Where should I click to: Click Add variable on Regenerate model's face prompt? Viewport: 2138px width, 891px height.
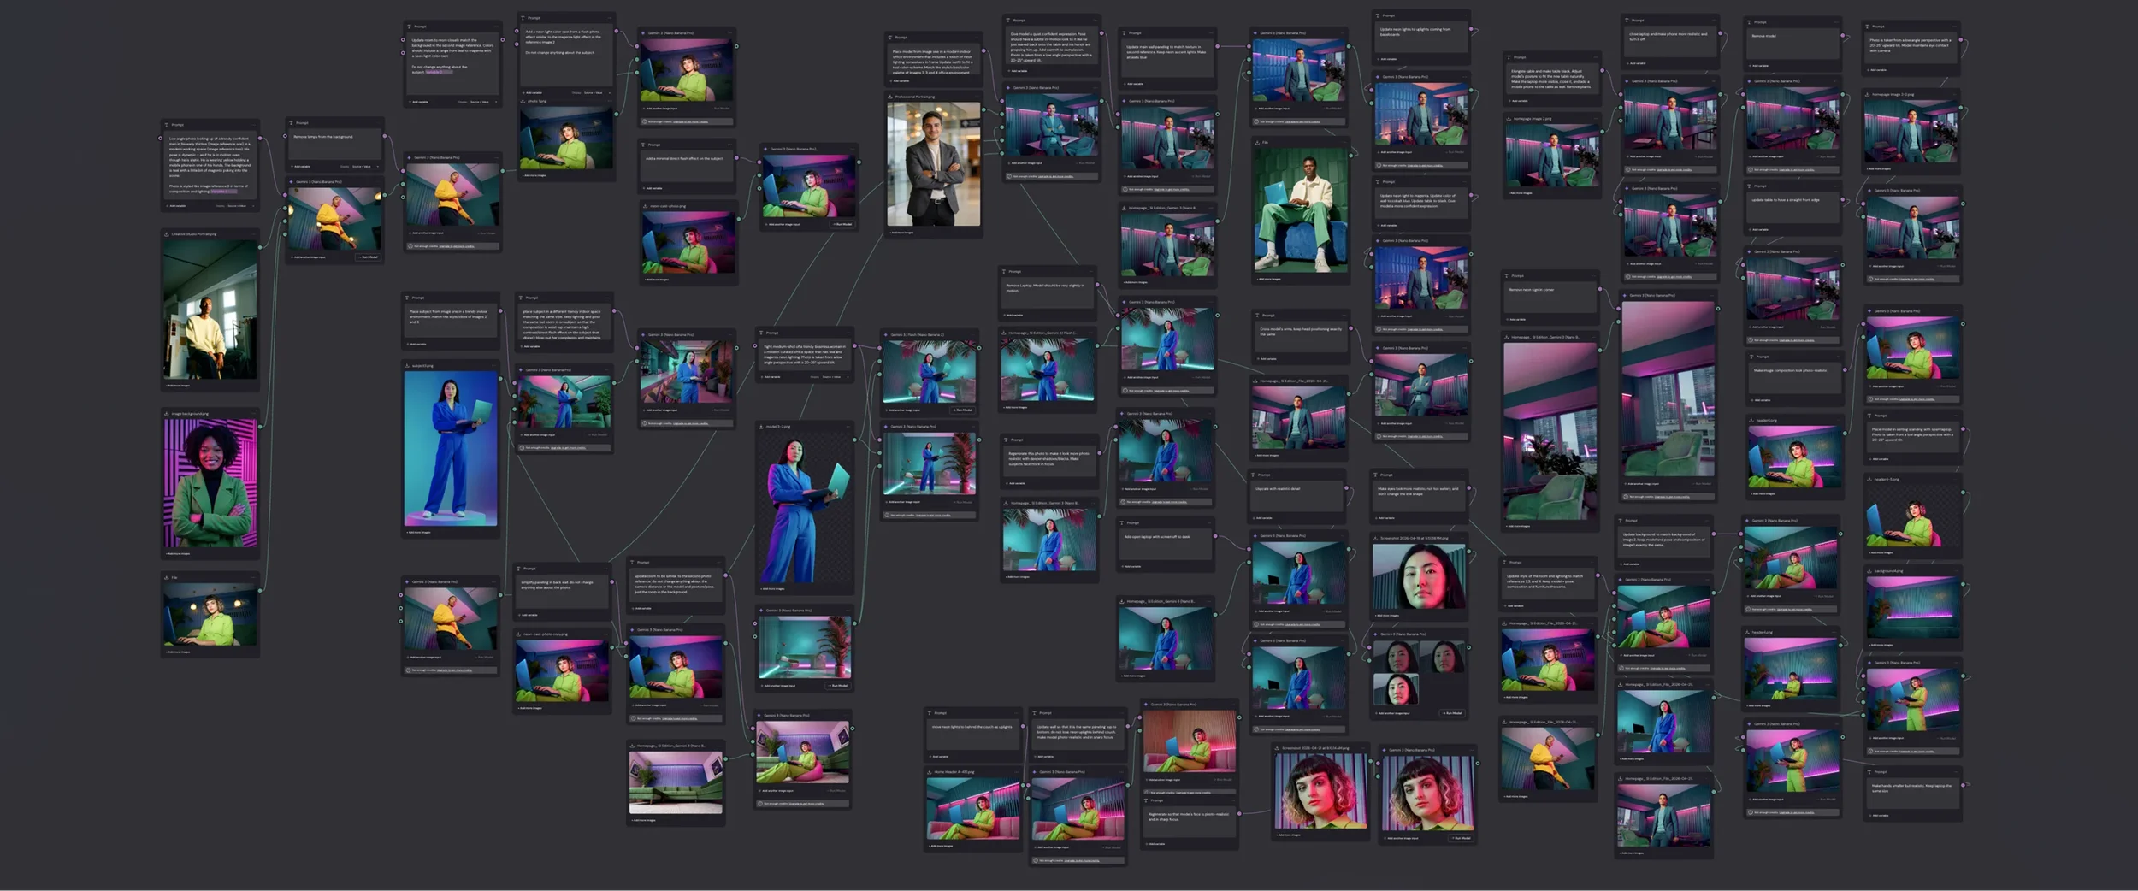coord(1155,844)
